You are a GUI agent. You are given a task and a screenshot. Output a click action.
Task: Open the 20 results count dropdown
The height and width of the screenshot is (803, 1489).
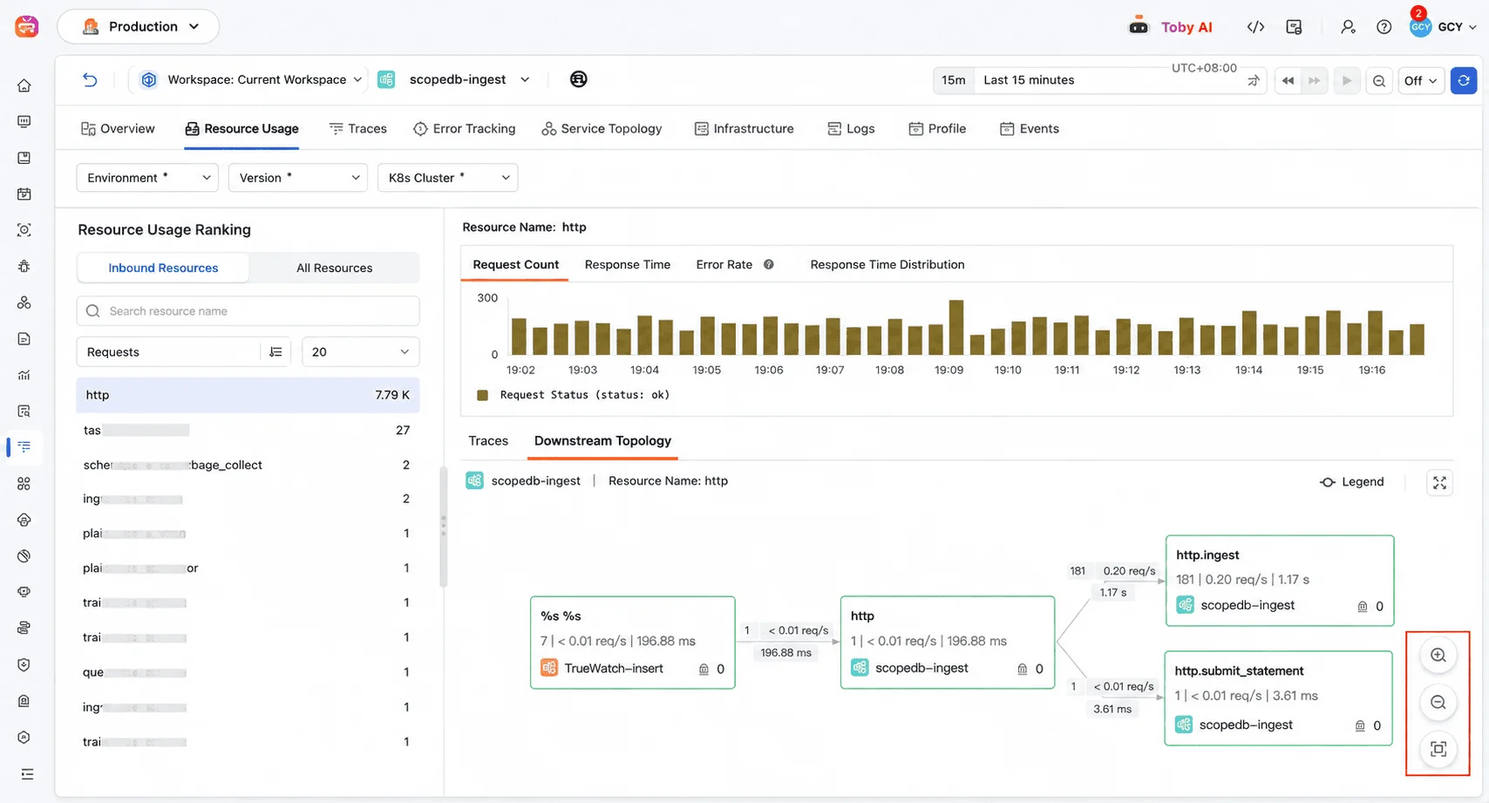360,352
